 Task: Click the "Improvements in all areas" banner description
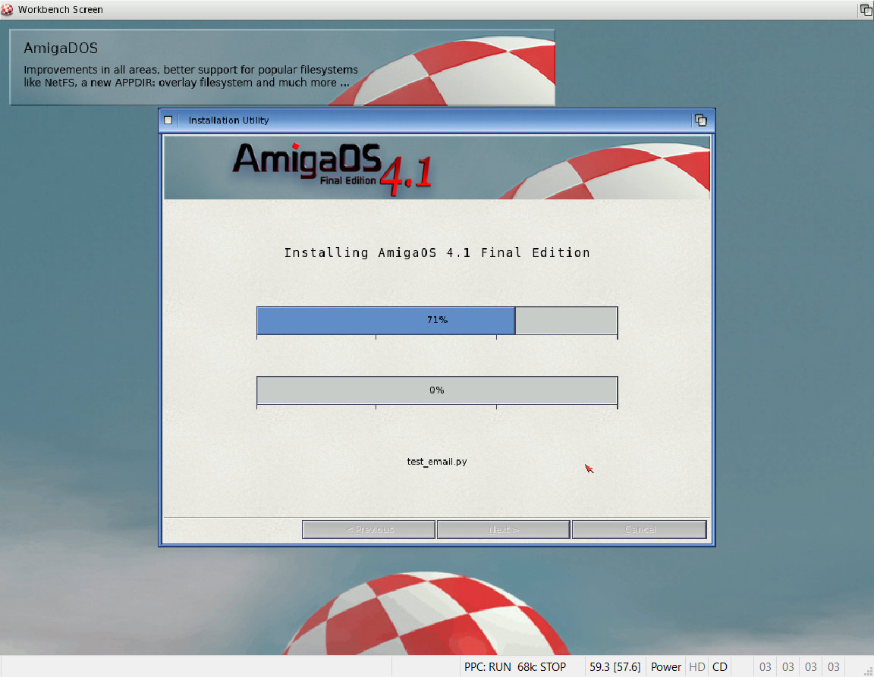coord(190,77)
